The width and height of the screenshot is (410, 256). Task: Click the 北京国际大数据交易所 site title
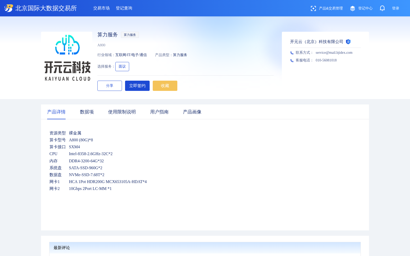click(46, 8)
